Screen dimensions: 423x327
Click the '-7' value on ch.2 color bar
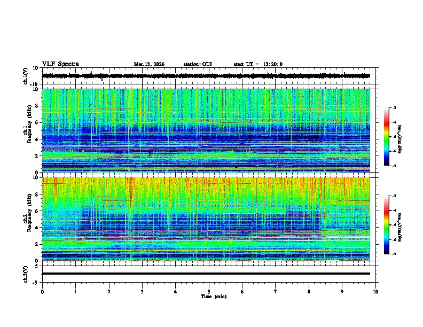394,254
